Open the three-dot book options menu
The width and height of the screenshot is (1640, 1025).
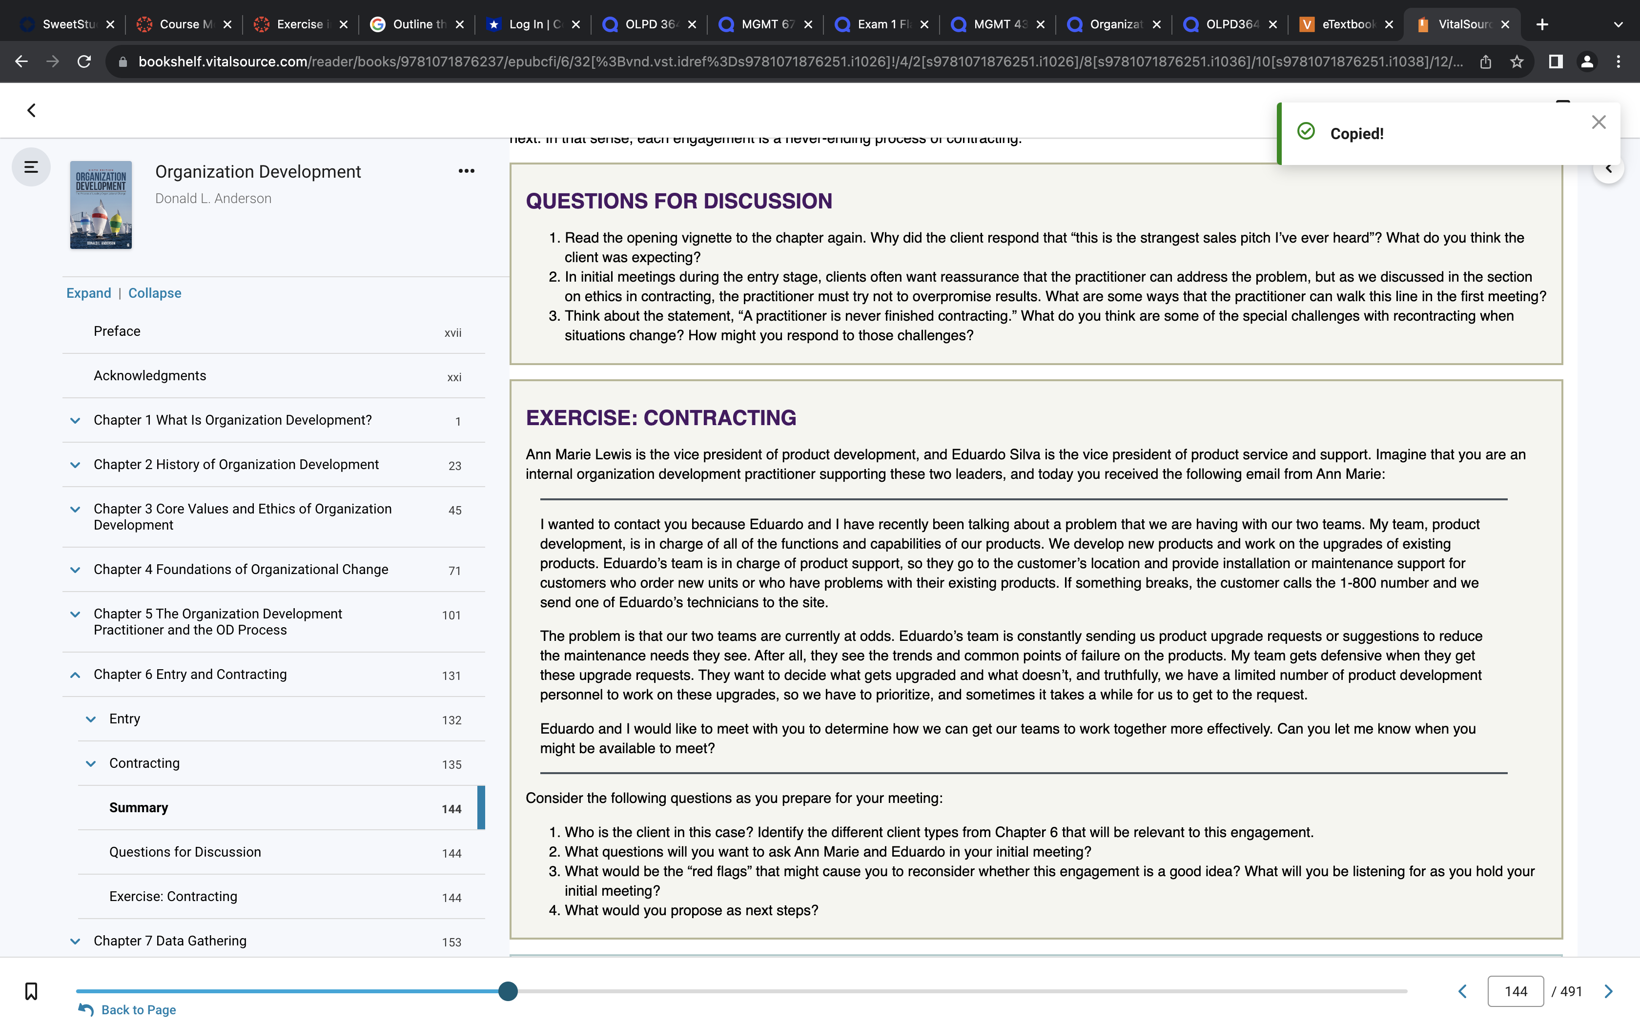coord(466,171)
